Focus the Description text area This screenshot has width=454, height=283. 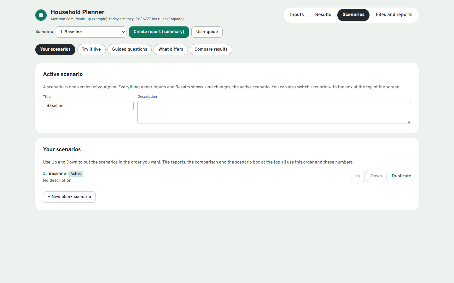click(x=274, y=112)
